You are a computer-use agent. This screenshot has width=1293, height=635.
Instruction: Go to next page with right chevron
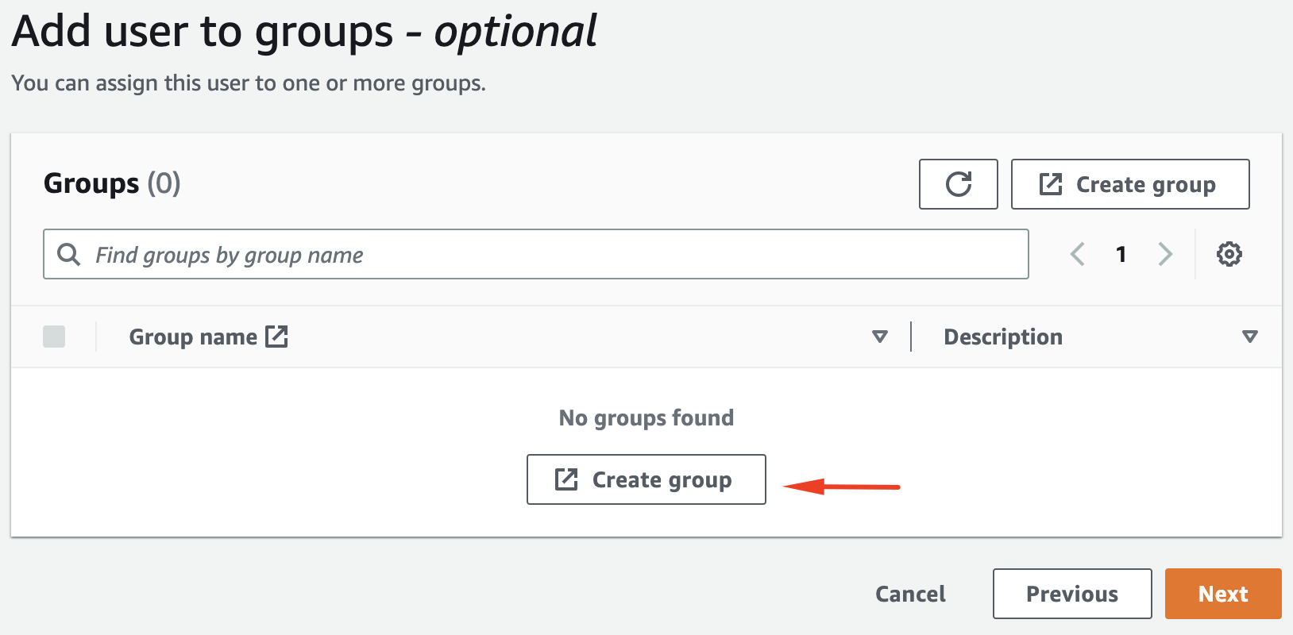1165,255
